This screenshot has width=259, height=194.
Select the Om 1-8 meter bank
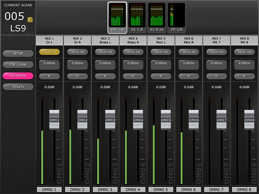pyautogui.click(x=117, y=18)
